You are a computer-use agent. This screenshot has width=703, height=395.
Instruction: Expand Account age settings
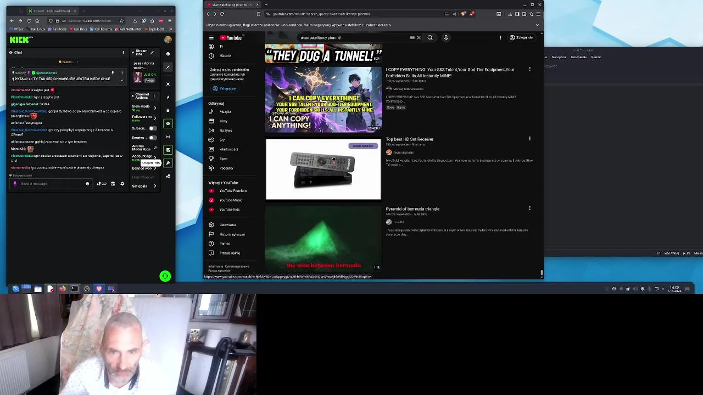coord(155,157)
